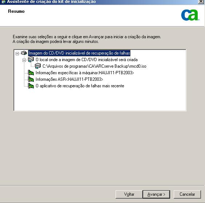The height and width of the screenshot is (203, 205).
Task: Cancel the wizard with Cancelar
Action: (x=187, y=194)
